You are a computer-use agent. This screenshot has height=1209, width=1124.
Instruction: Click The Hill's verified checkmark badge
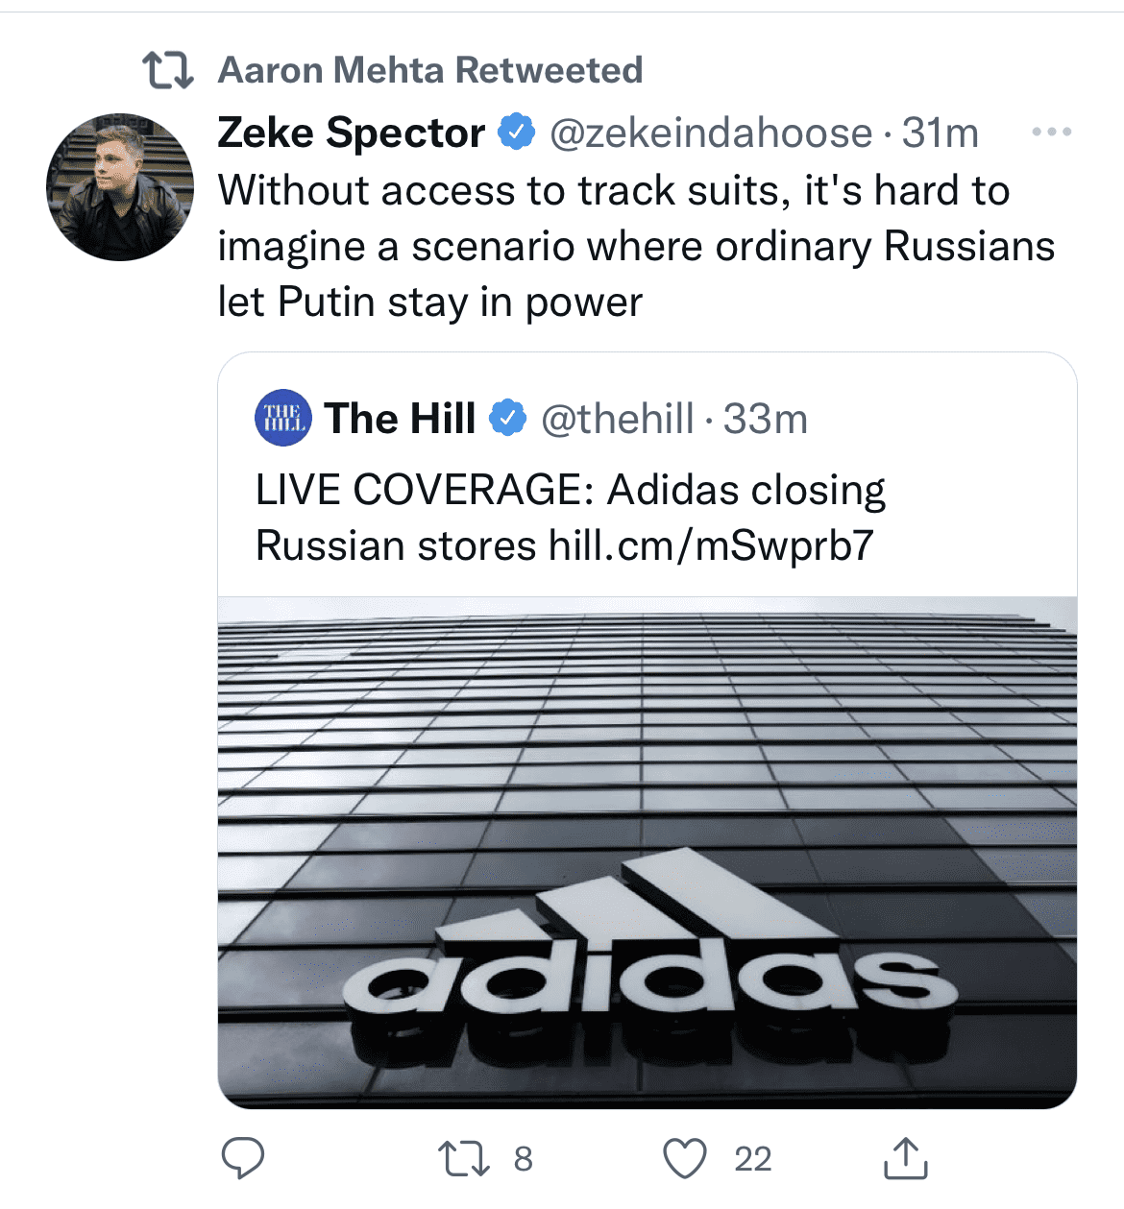[508, 419]
